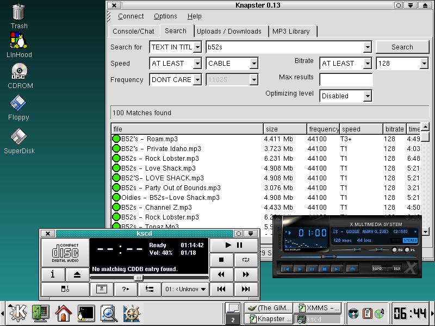435x326 pixels.
Task: Open the K menu on the panel
Action: click(18, 314)
